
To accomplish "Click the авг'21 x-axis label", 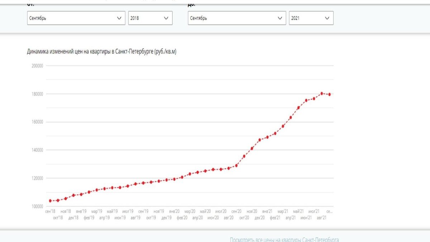I will [x=322, y=217].
